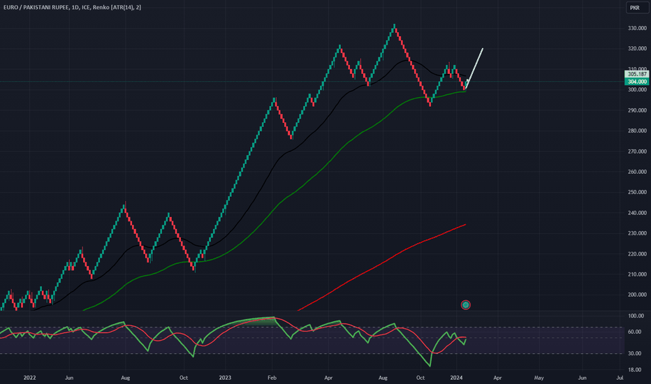Click the 240.000 price axis label
The width and height of the screenshot is (651, 384).
637,213
